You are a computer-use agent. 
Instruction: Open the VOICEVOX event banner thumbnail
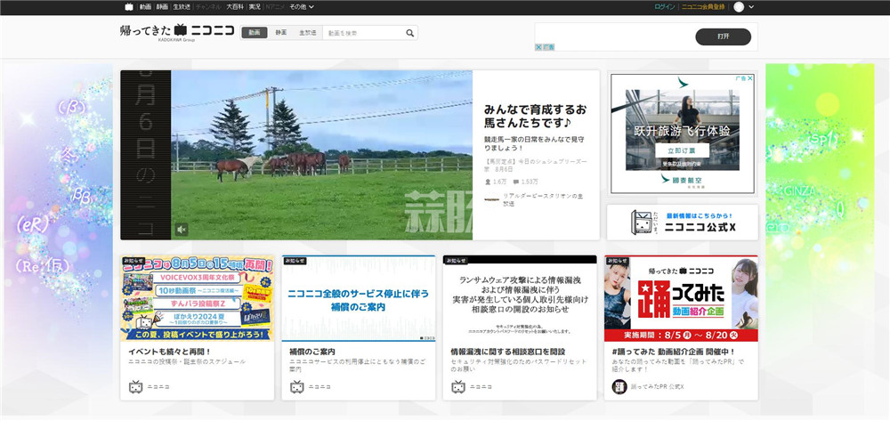(x=197, y=298)
